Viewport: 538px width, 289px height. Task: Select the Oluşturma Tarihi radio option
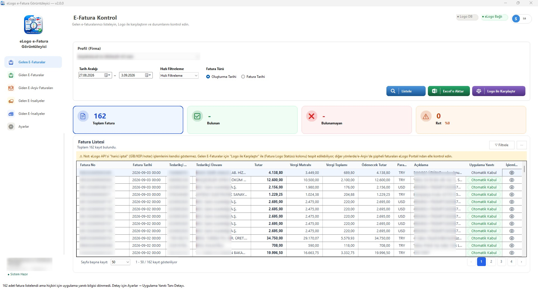[x=208, y=77]
